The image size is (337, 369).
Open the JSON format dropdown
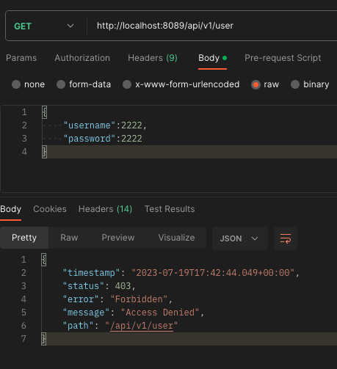pyautogui.click(x=240, y=238)
